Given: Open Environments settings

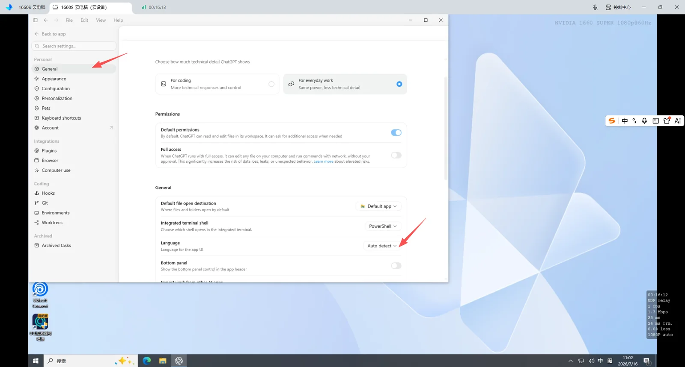Looking at the screenshot, I should point(74,213).
